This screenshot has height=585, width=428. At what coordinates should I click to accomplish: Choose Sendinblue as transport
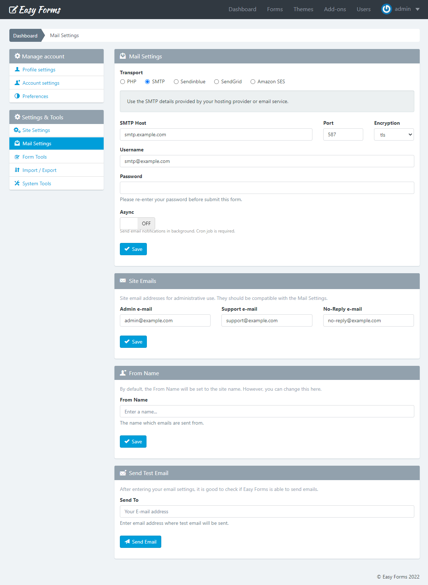176,82
